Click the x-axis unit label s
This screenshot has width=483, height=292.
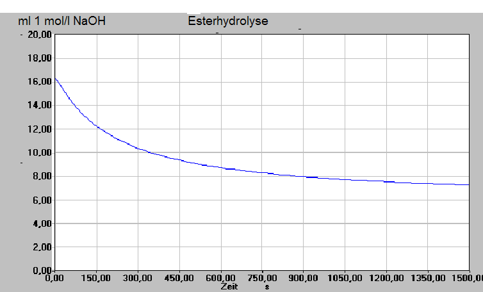click(267, 287)
